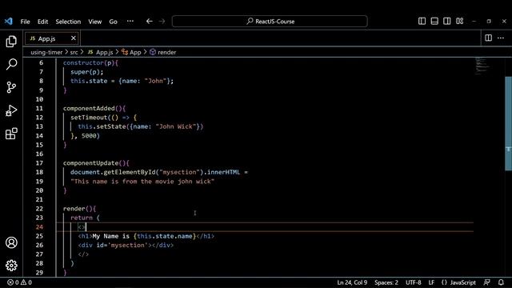Click the render method breadcrumb
This screenshot has width=512, height=288.
point(163,52)
